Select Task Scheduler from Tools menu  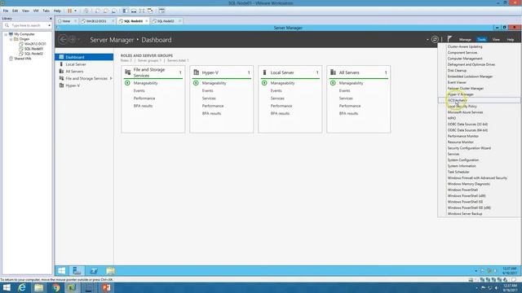(x=479, y=172)
